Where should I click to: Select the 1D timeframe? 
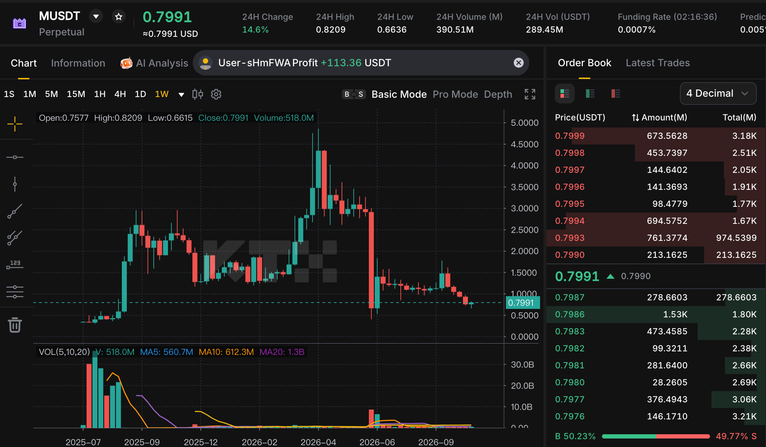[140, 94]
